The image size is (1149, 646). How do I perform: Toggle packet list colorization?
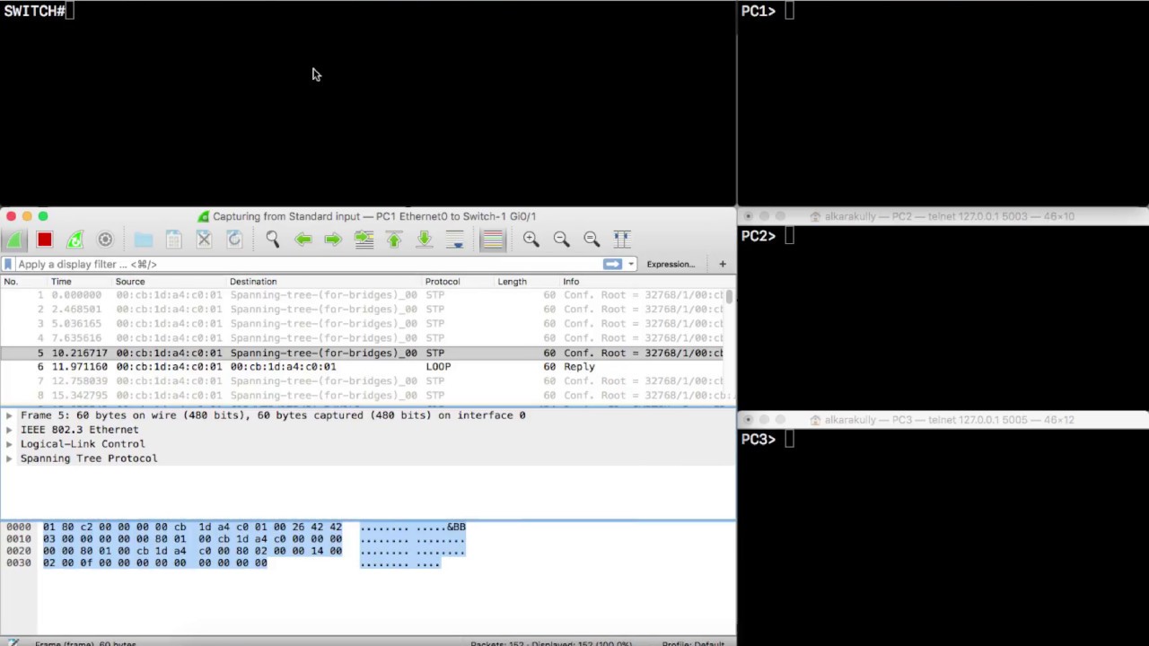[492, 240]
